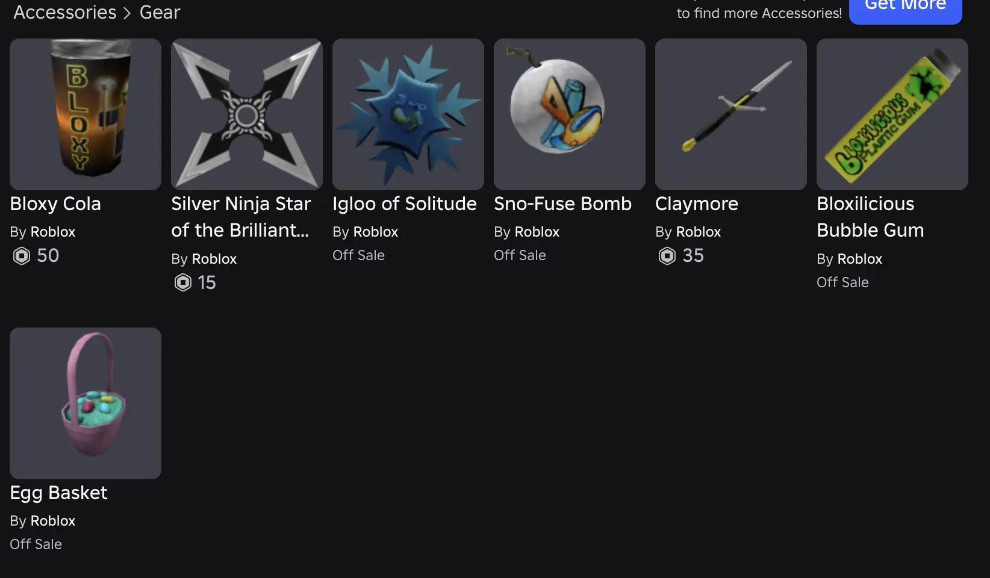
Task: Click the Sno-Fuse Bomb title
Action: 562,204
